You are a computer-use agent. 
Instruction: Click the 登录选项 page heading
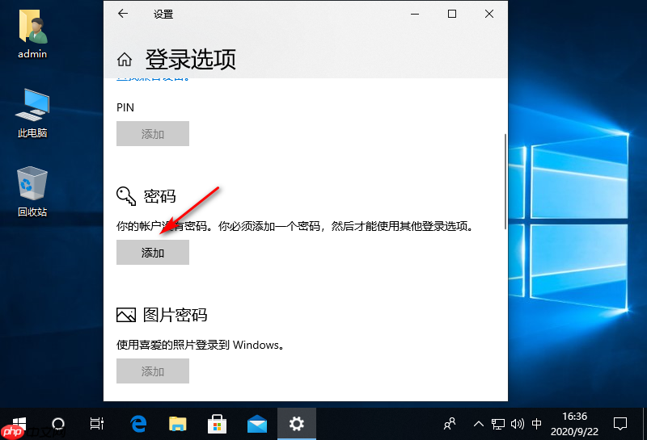point(190,59)
